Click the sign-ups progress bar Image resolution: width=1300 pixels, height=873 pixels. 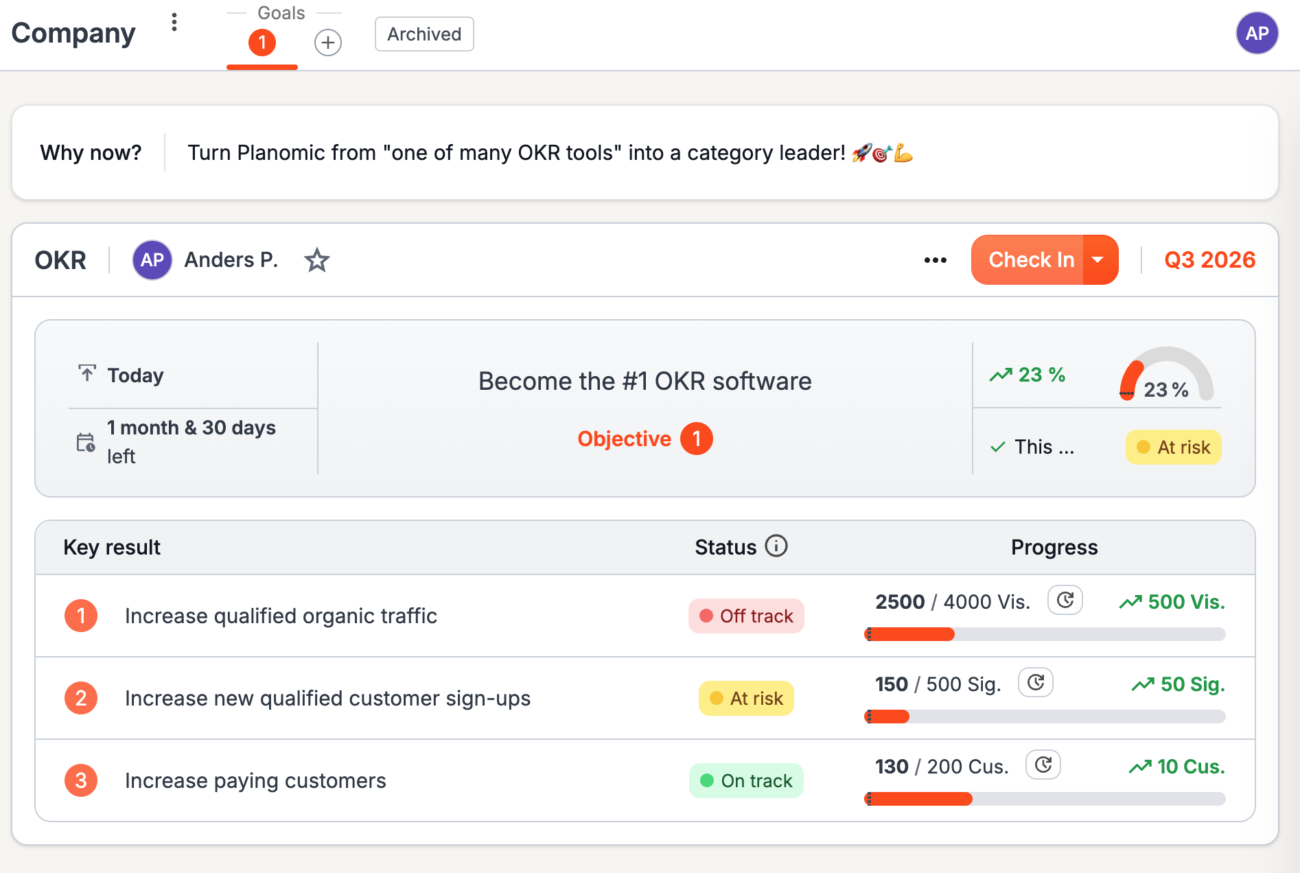[1045, 717]
